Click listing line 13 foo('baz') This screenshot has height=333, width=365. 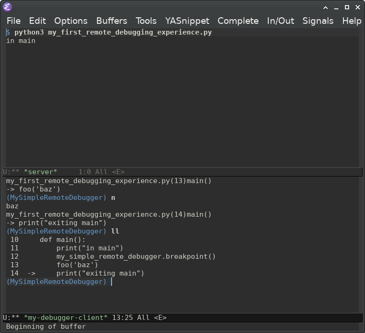tap(54, 265)
